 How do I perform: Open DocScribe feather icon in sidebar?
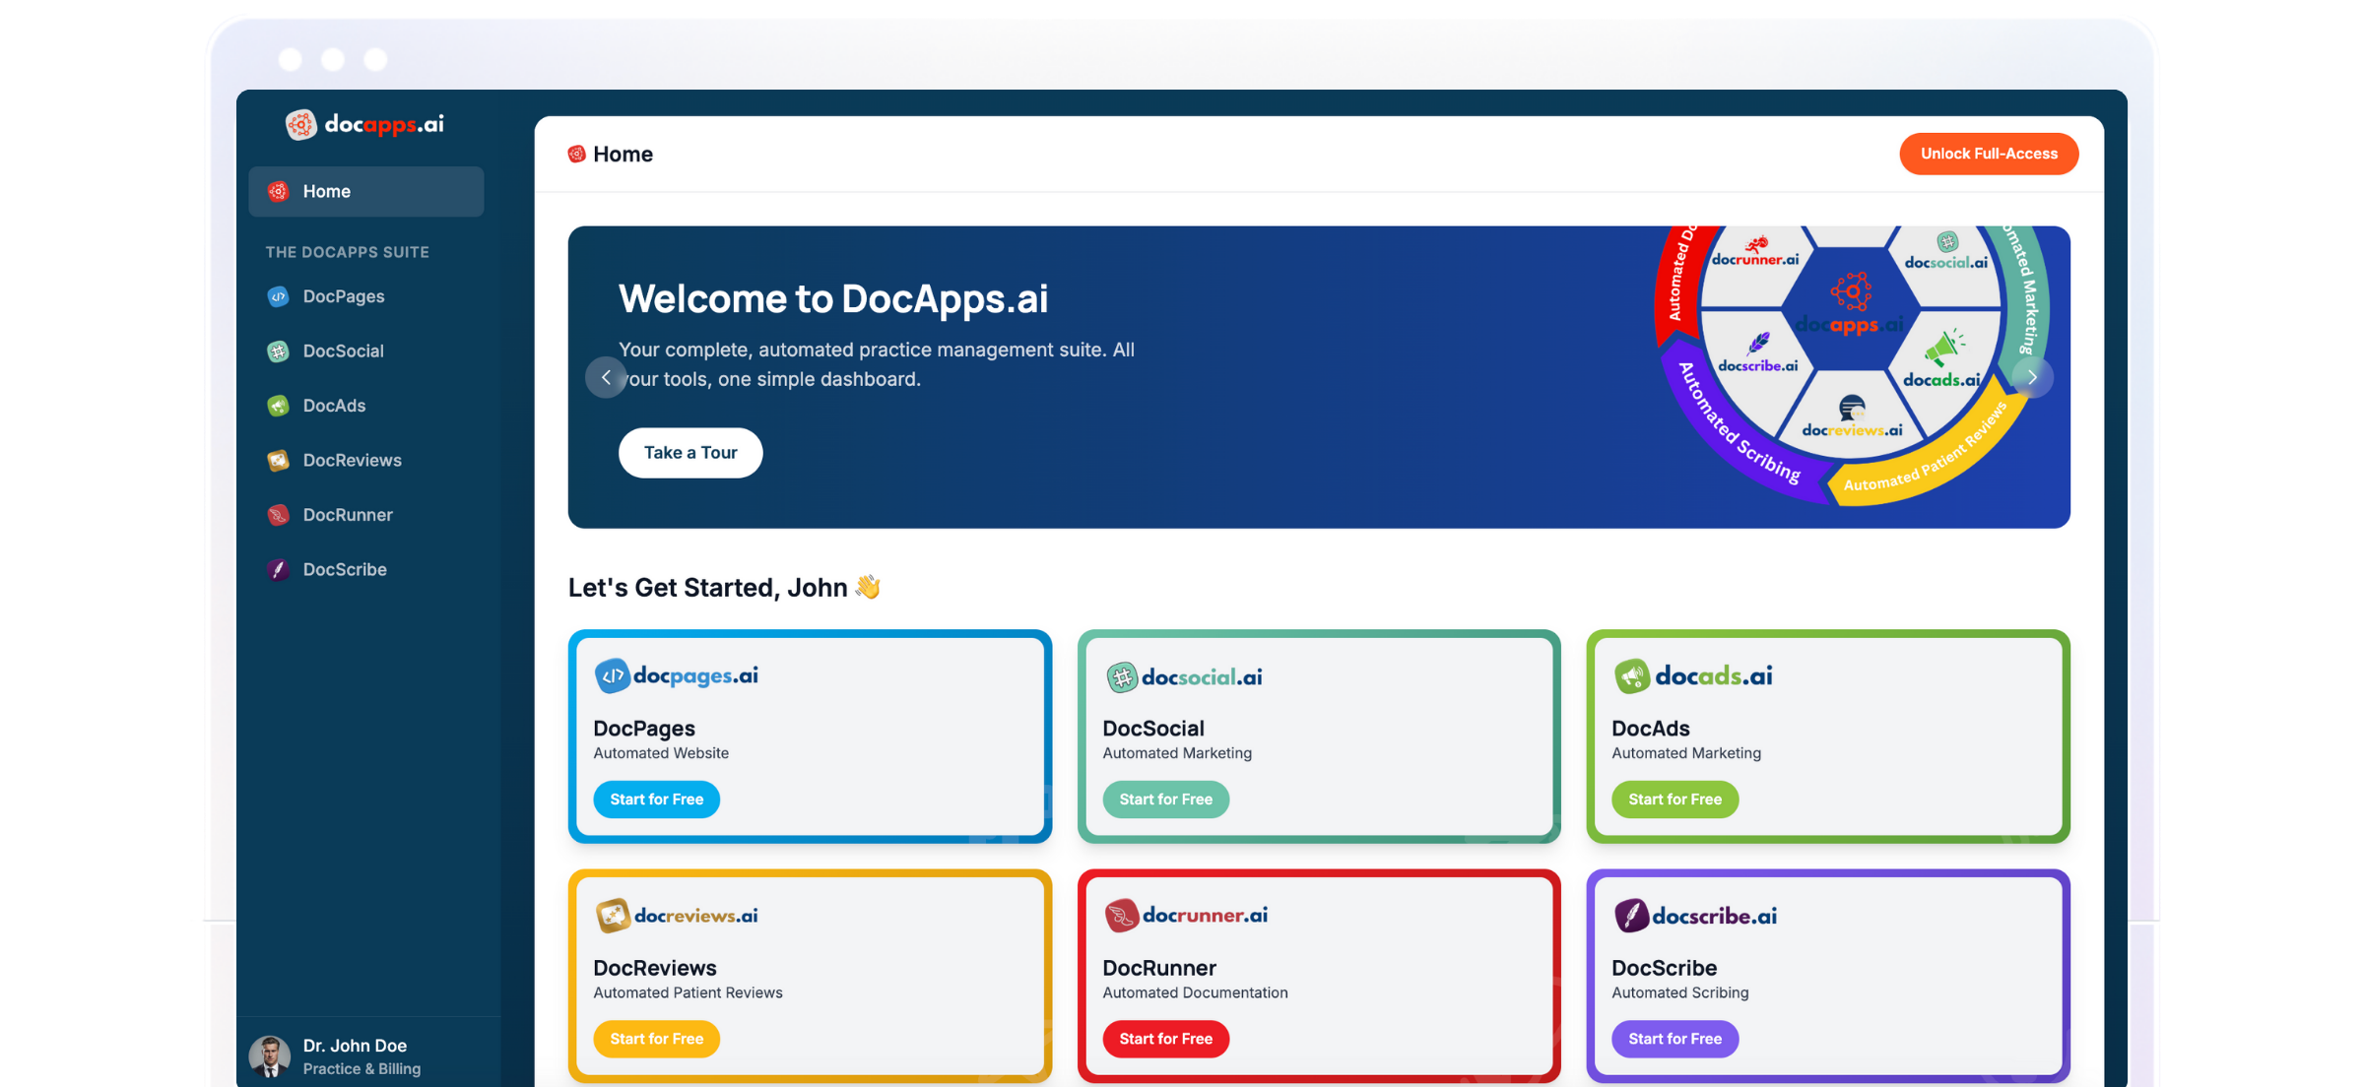pos(279,569)
